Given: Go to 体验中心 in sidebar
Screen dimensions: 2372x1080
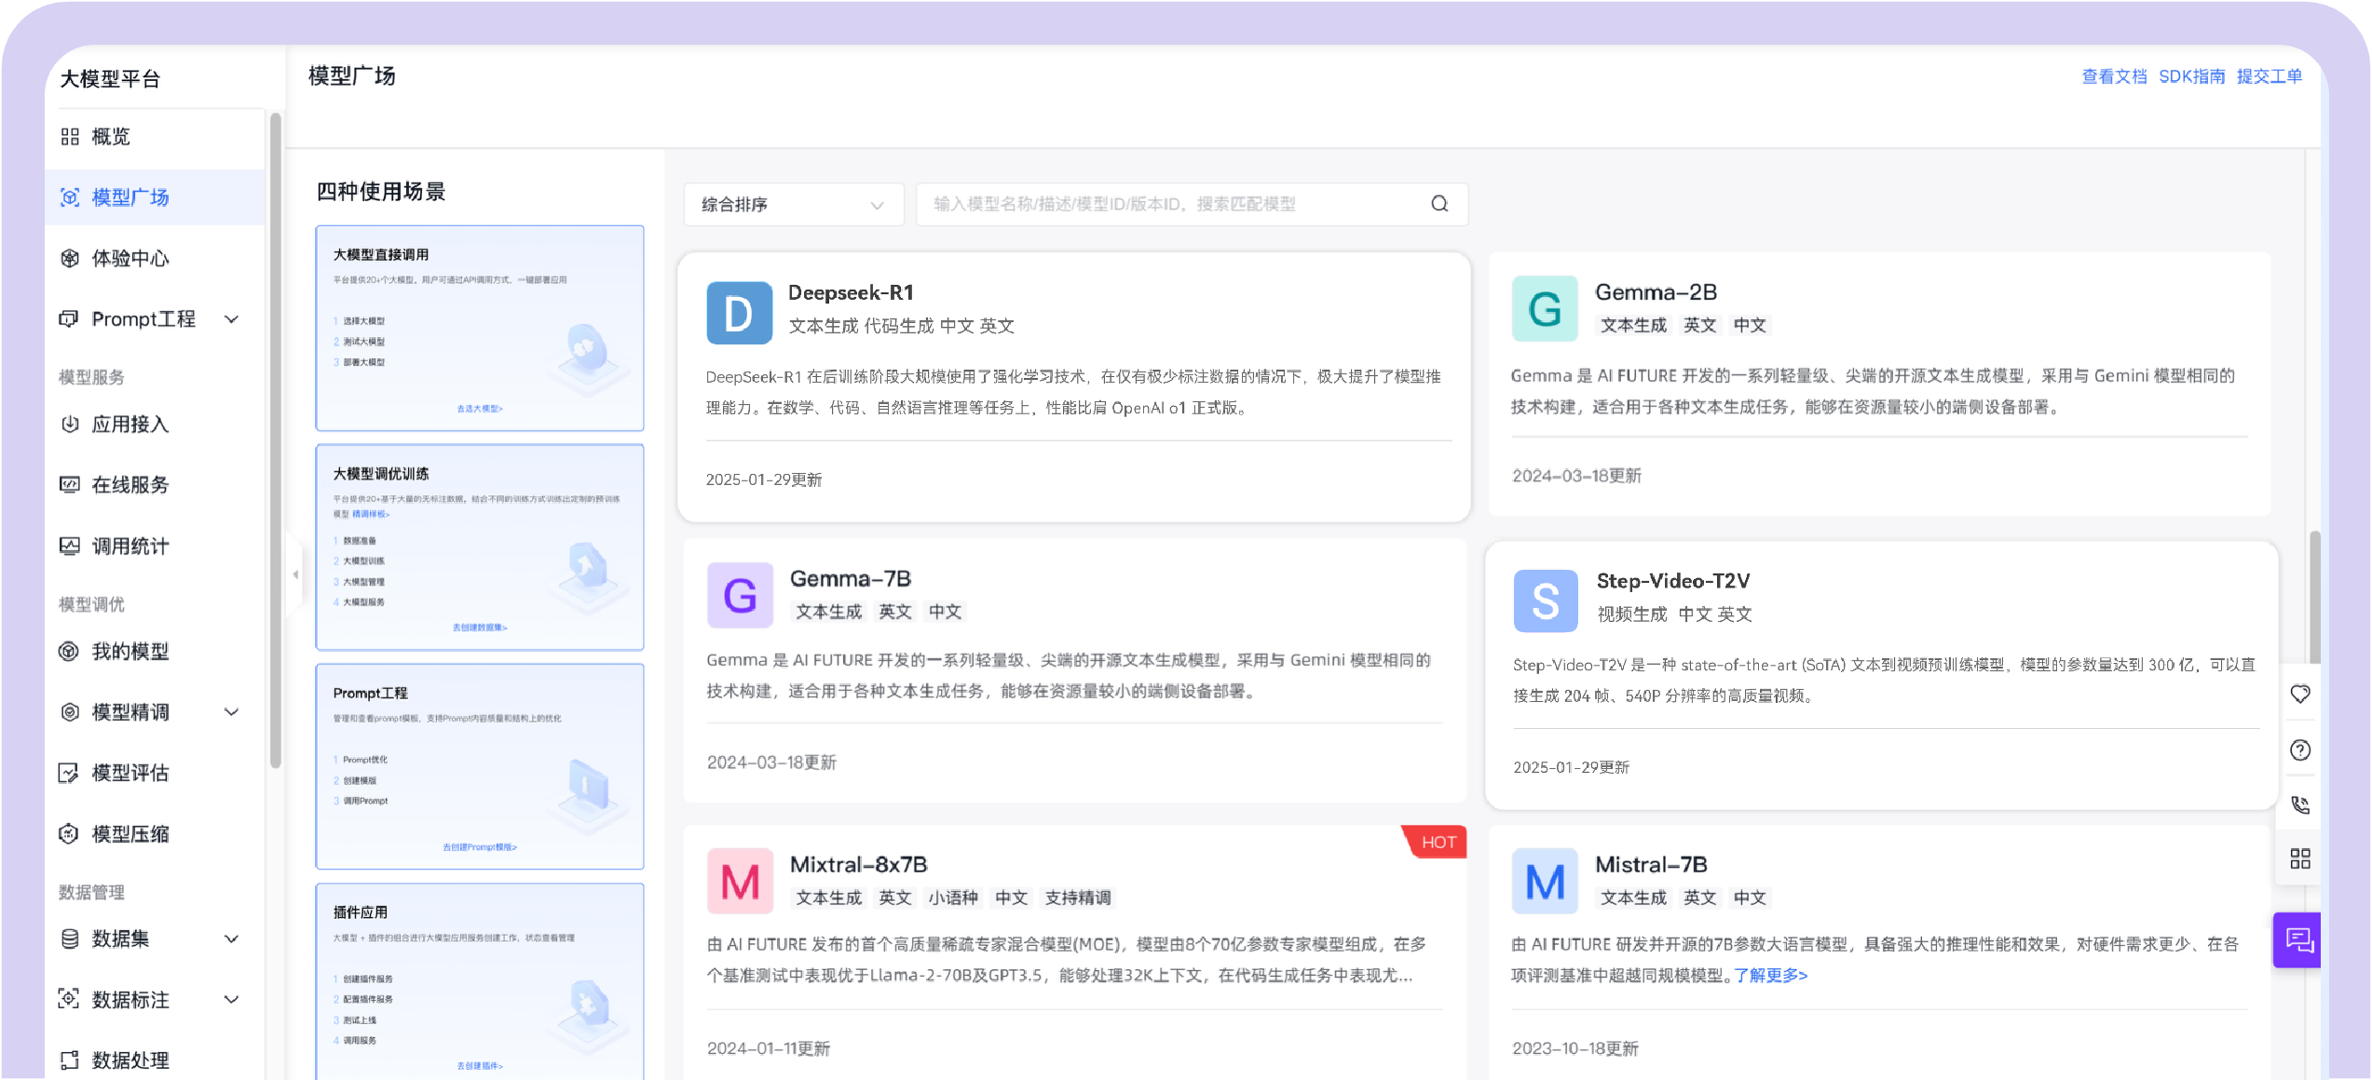Looking at the screenshot, I should (130, 258).
